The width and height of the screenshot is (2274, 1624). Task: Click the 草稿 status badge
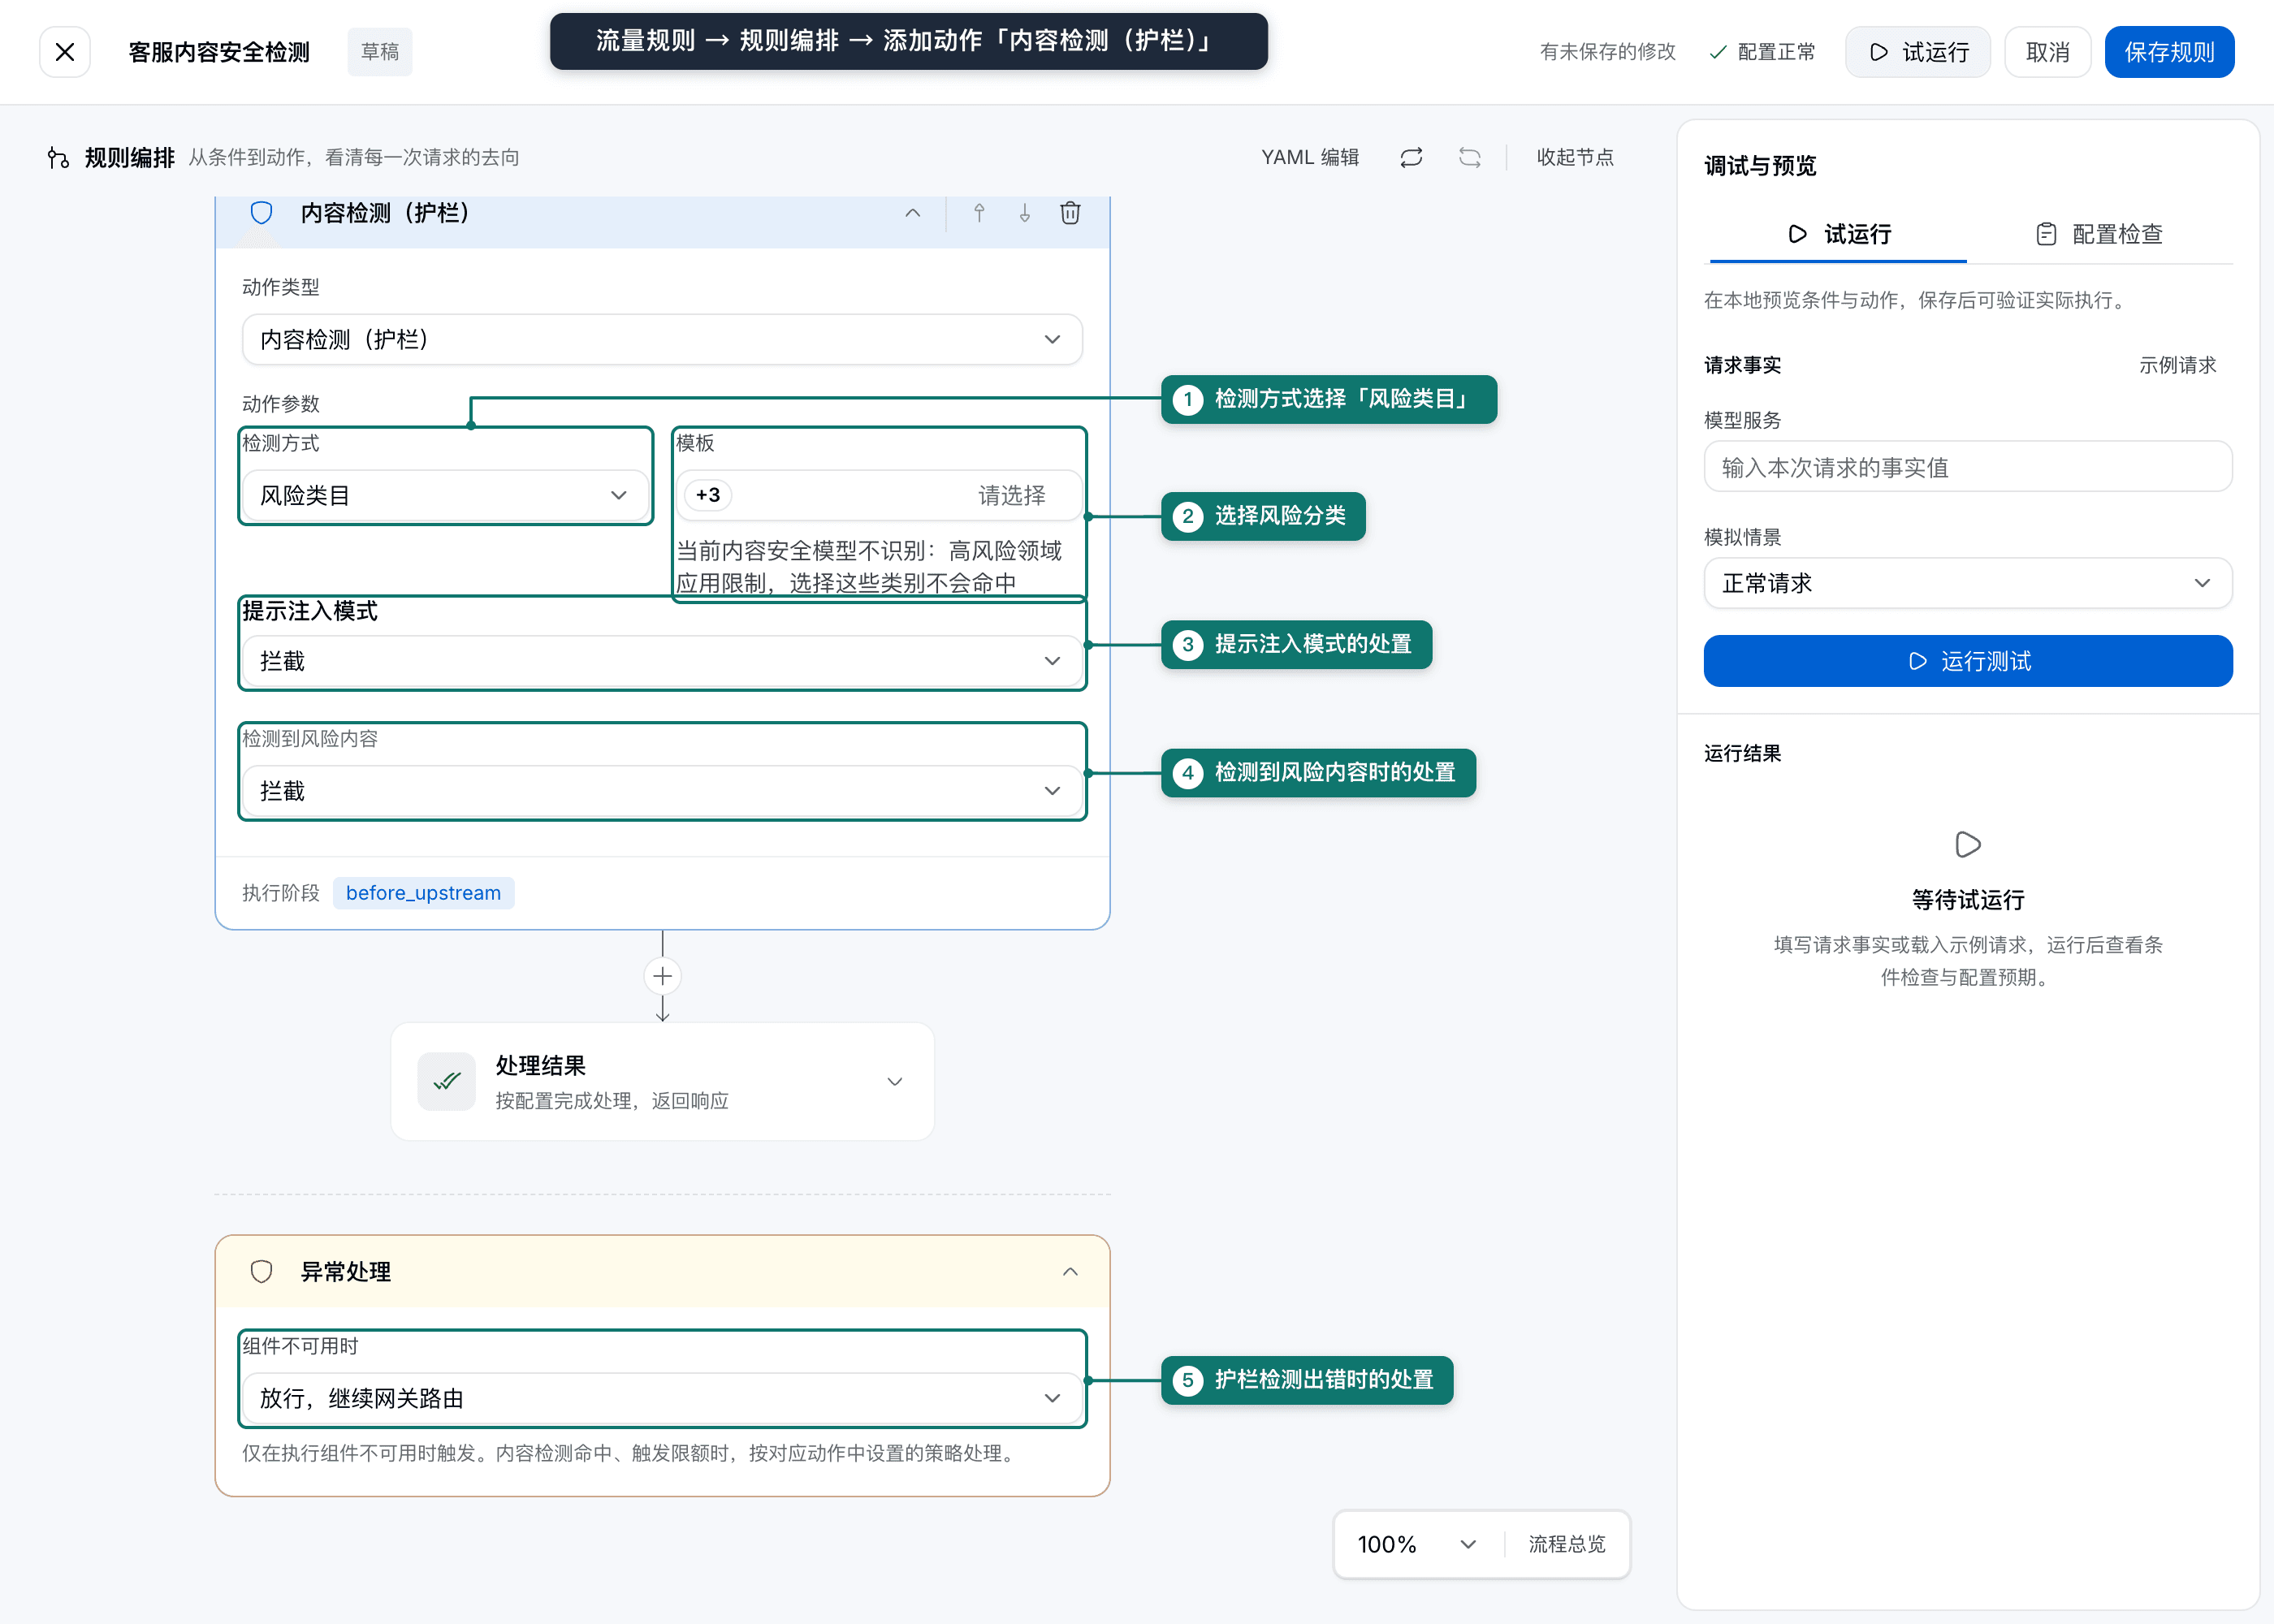pyautogui.click(x=379, y=52)
